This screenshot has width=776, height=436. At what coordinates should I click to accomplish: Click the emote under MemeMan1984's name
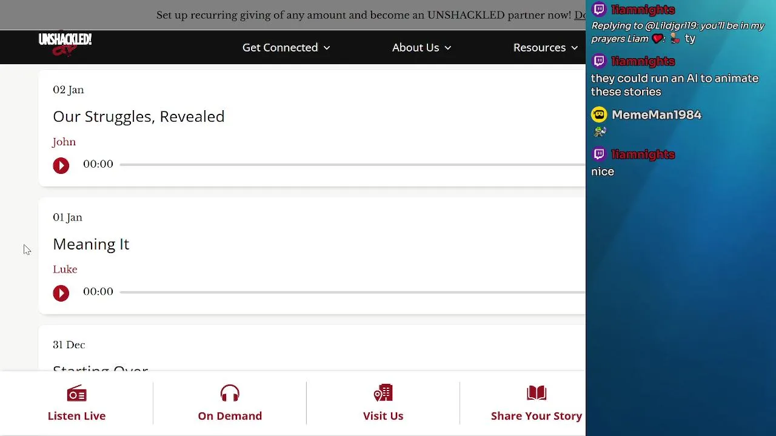tap(600, 131)
